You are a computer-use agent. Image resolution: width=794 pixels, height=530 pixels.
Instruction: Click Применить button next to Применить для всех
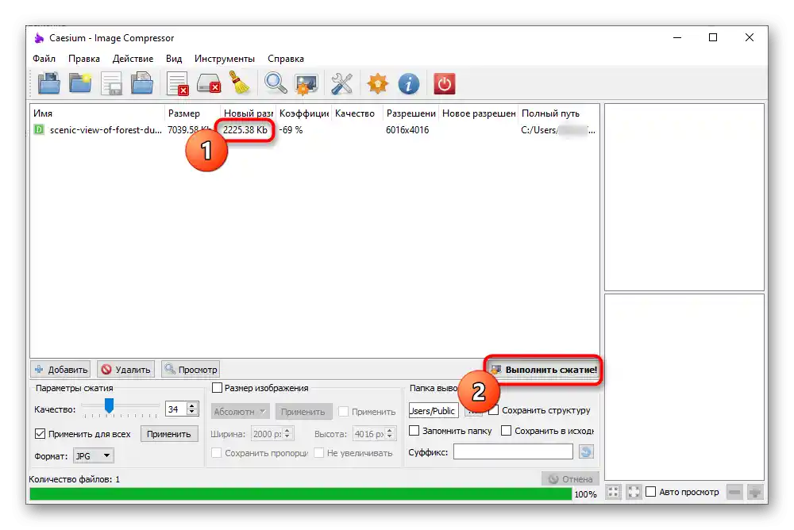[x=168, y=434]
